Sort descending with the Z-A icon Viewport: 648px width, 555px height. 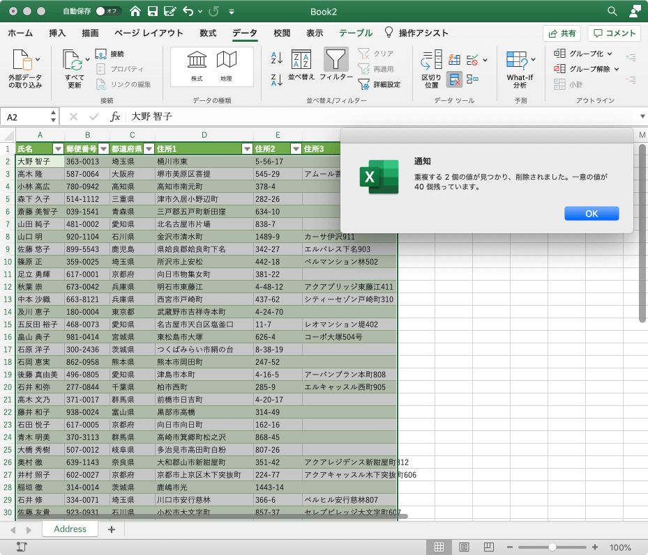[x=276, y=79]
